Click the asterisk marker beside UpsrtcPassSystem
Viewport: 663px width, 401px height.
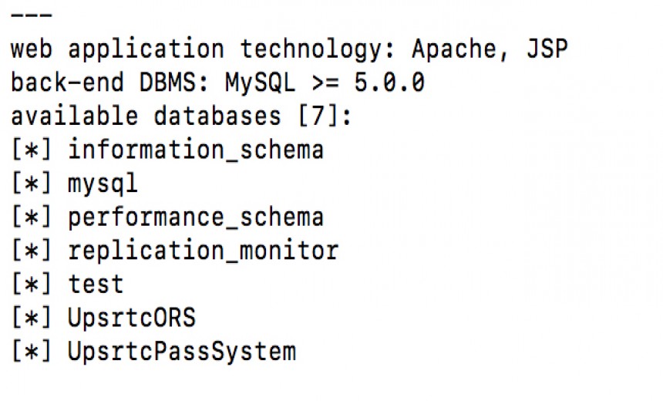pyautogui.click(x=32, y=351)
